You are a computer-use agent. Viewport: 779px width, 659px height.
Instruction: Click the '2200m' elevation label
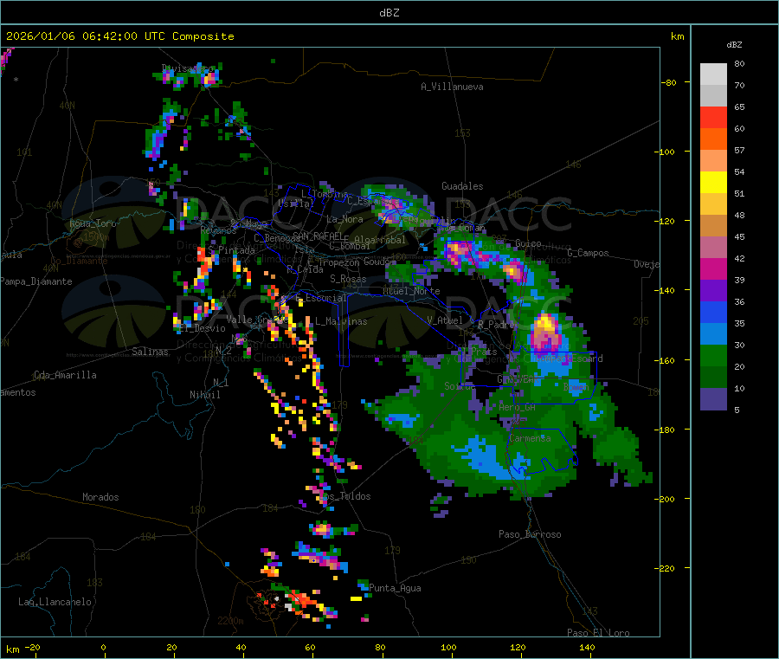pyautogui.click(x=230, y=621)
